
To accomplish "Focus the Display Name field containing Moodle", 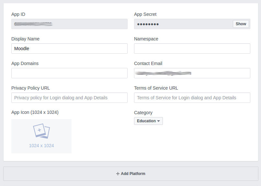I will pyautogui.click(x=69, y=49).
